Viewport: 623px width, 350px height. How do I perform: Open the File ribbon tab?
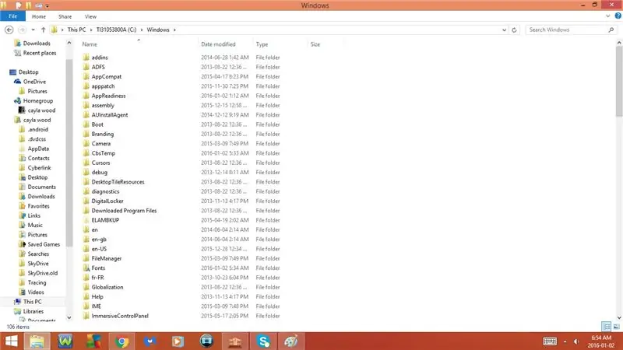point(12,16)
